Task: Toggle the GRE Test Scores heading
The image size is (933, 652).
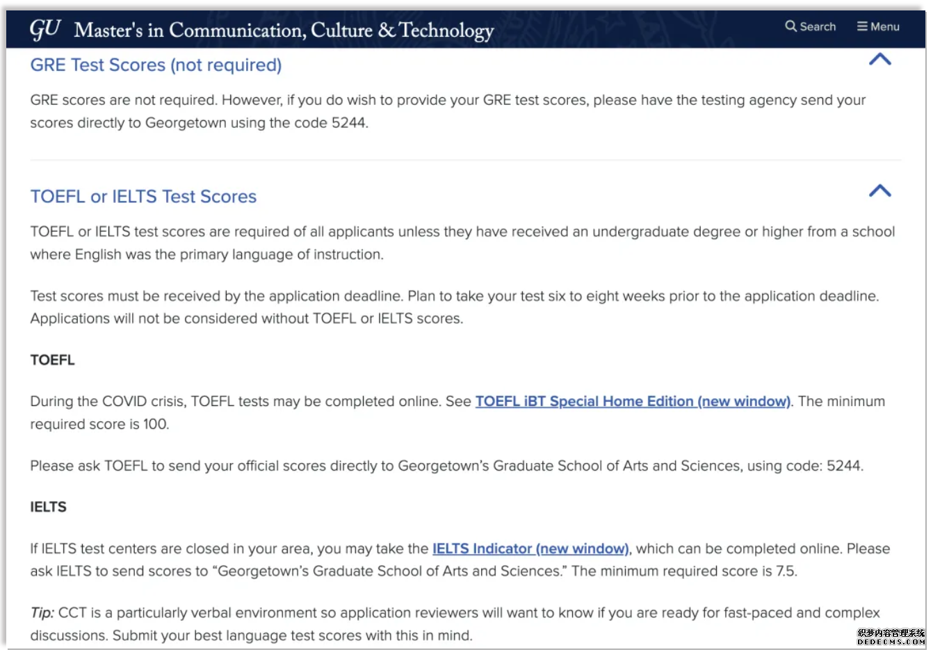Action: 156,65
